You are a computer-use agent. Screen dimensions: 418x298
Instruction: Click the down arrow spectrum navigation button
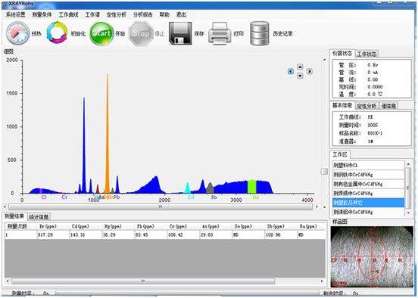pyautogui.click(x=300, y=76)
